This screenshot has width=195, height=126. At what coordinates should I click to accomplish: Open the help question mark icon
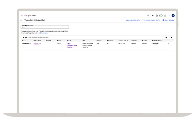pyautogui.click(x=165, y=15)
